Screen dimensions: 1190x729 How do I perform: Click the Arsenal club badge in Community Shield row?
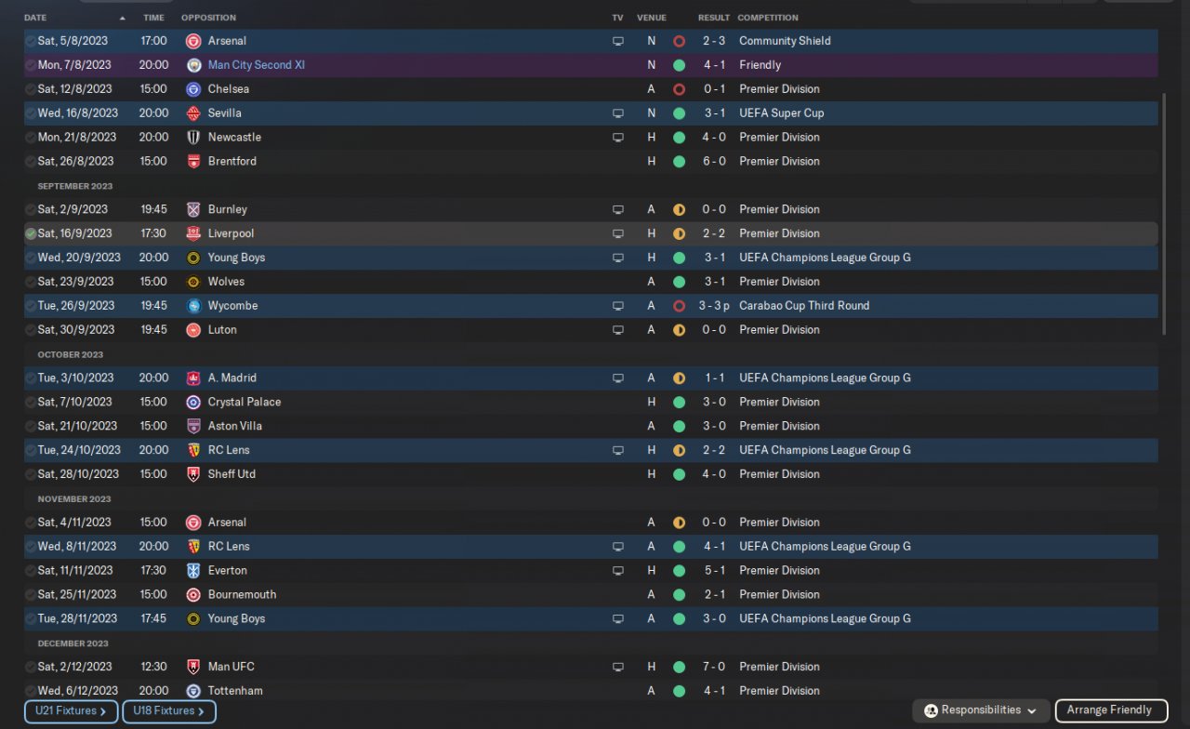[193, 41]
